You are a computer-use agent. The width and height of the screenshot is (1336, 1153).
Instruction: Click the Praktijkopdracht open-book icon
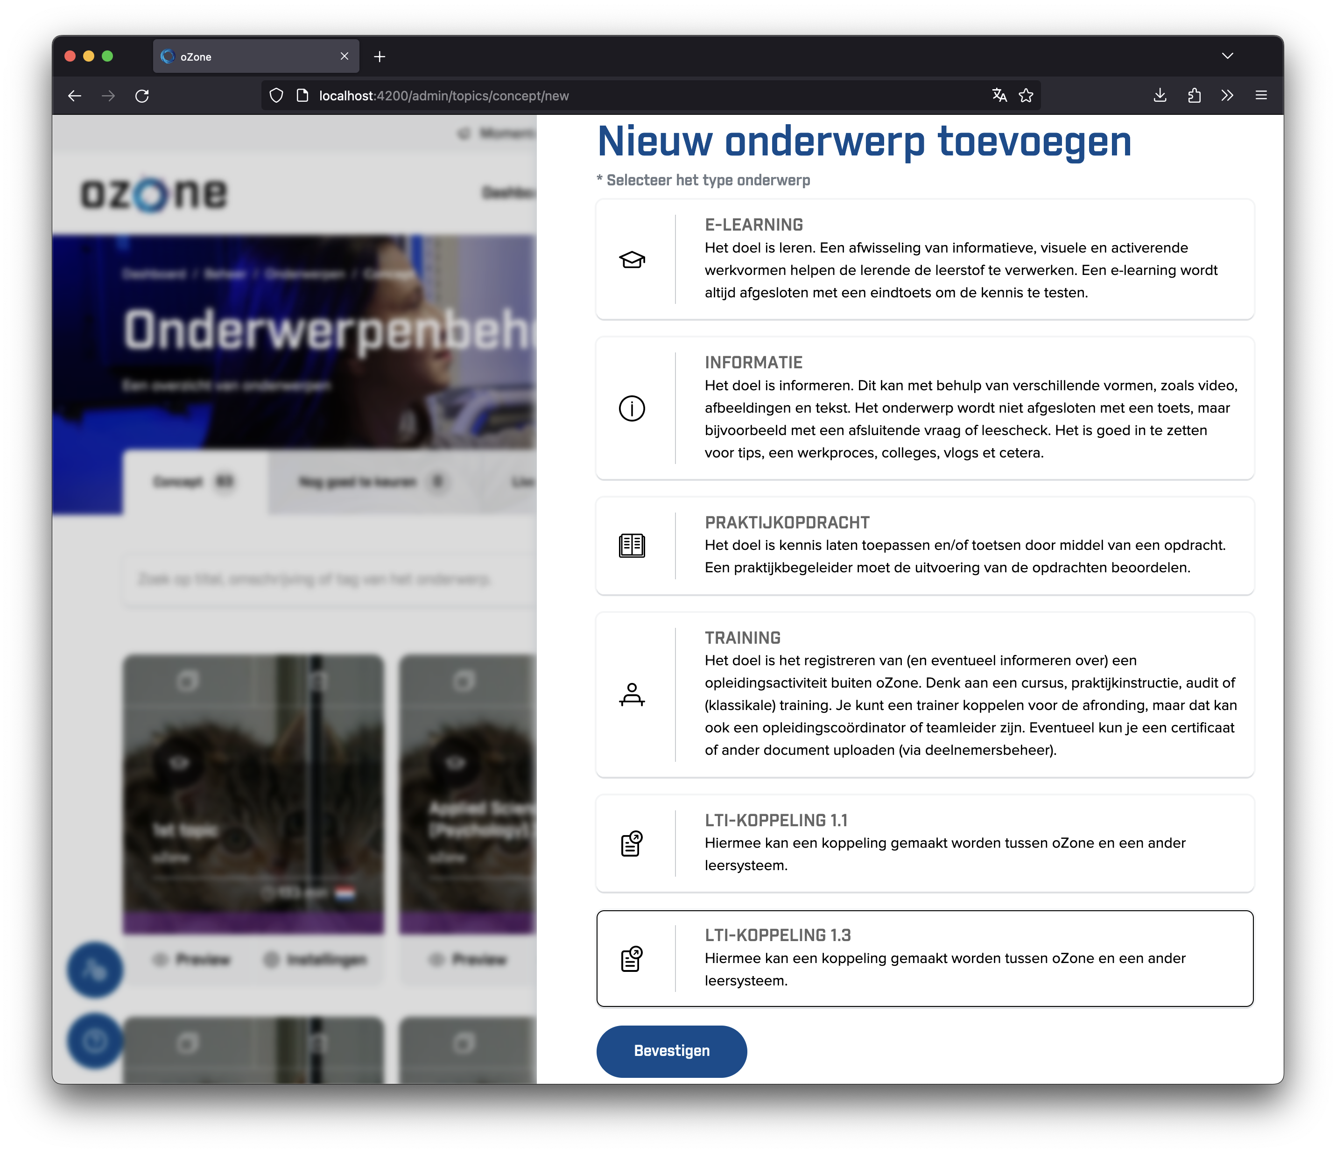pos(632,546)
